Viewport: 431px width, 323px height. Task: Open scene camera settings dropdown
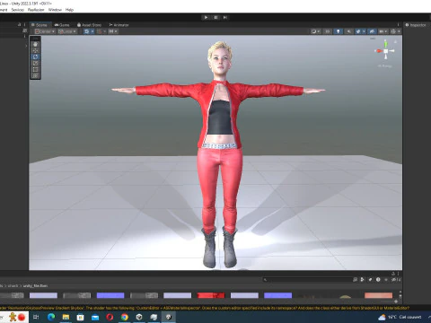tap(383, 31)
